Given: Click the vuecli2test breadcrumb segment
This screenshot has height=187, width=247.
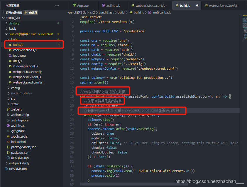Looking at the screenshot, I should (106, 12).
